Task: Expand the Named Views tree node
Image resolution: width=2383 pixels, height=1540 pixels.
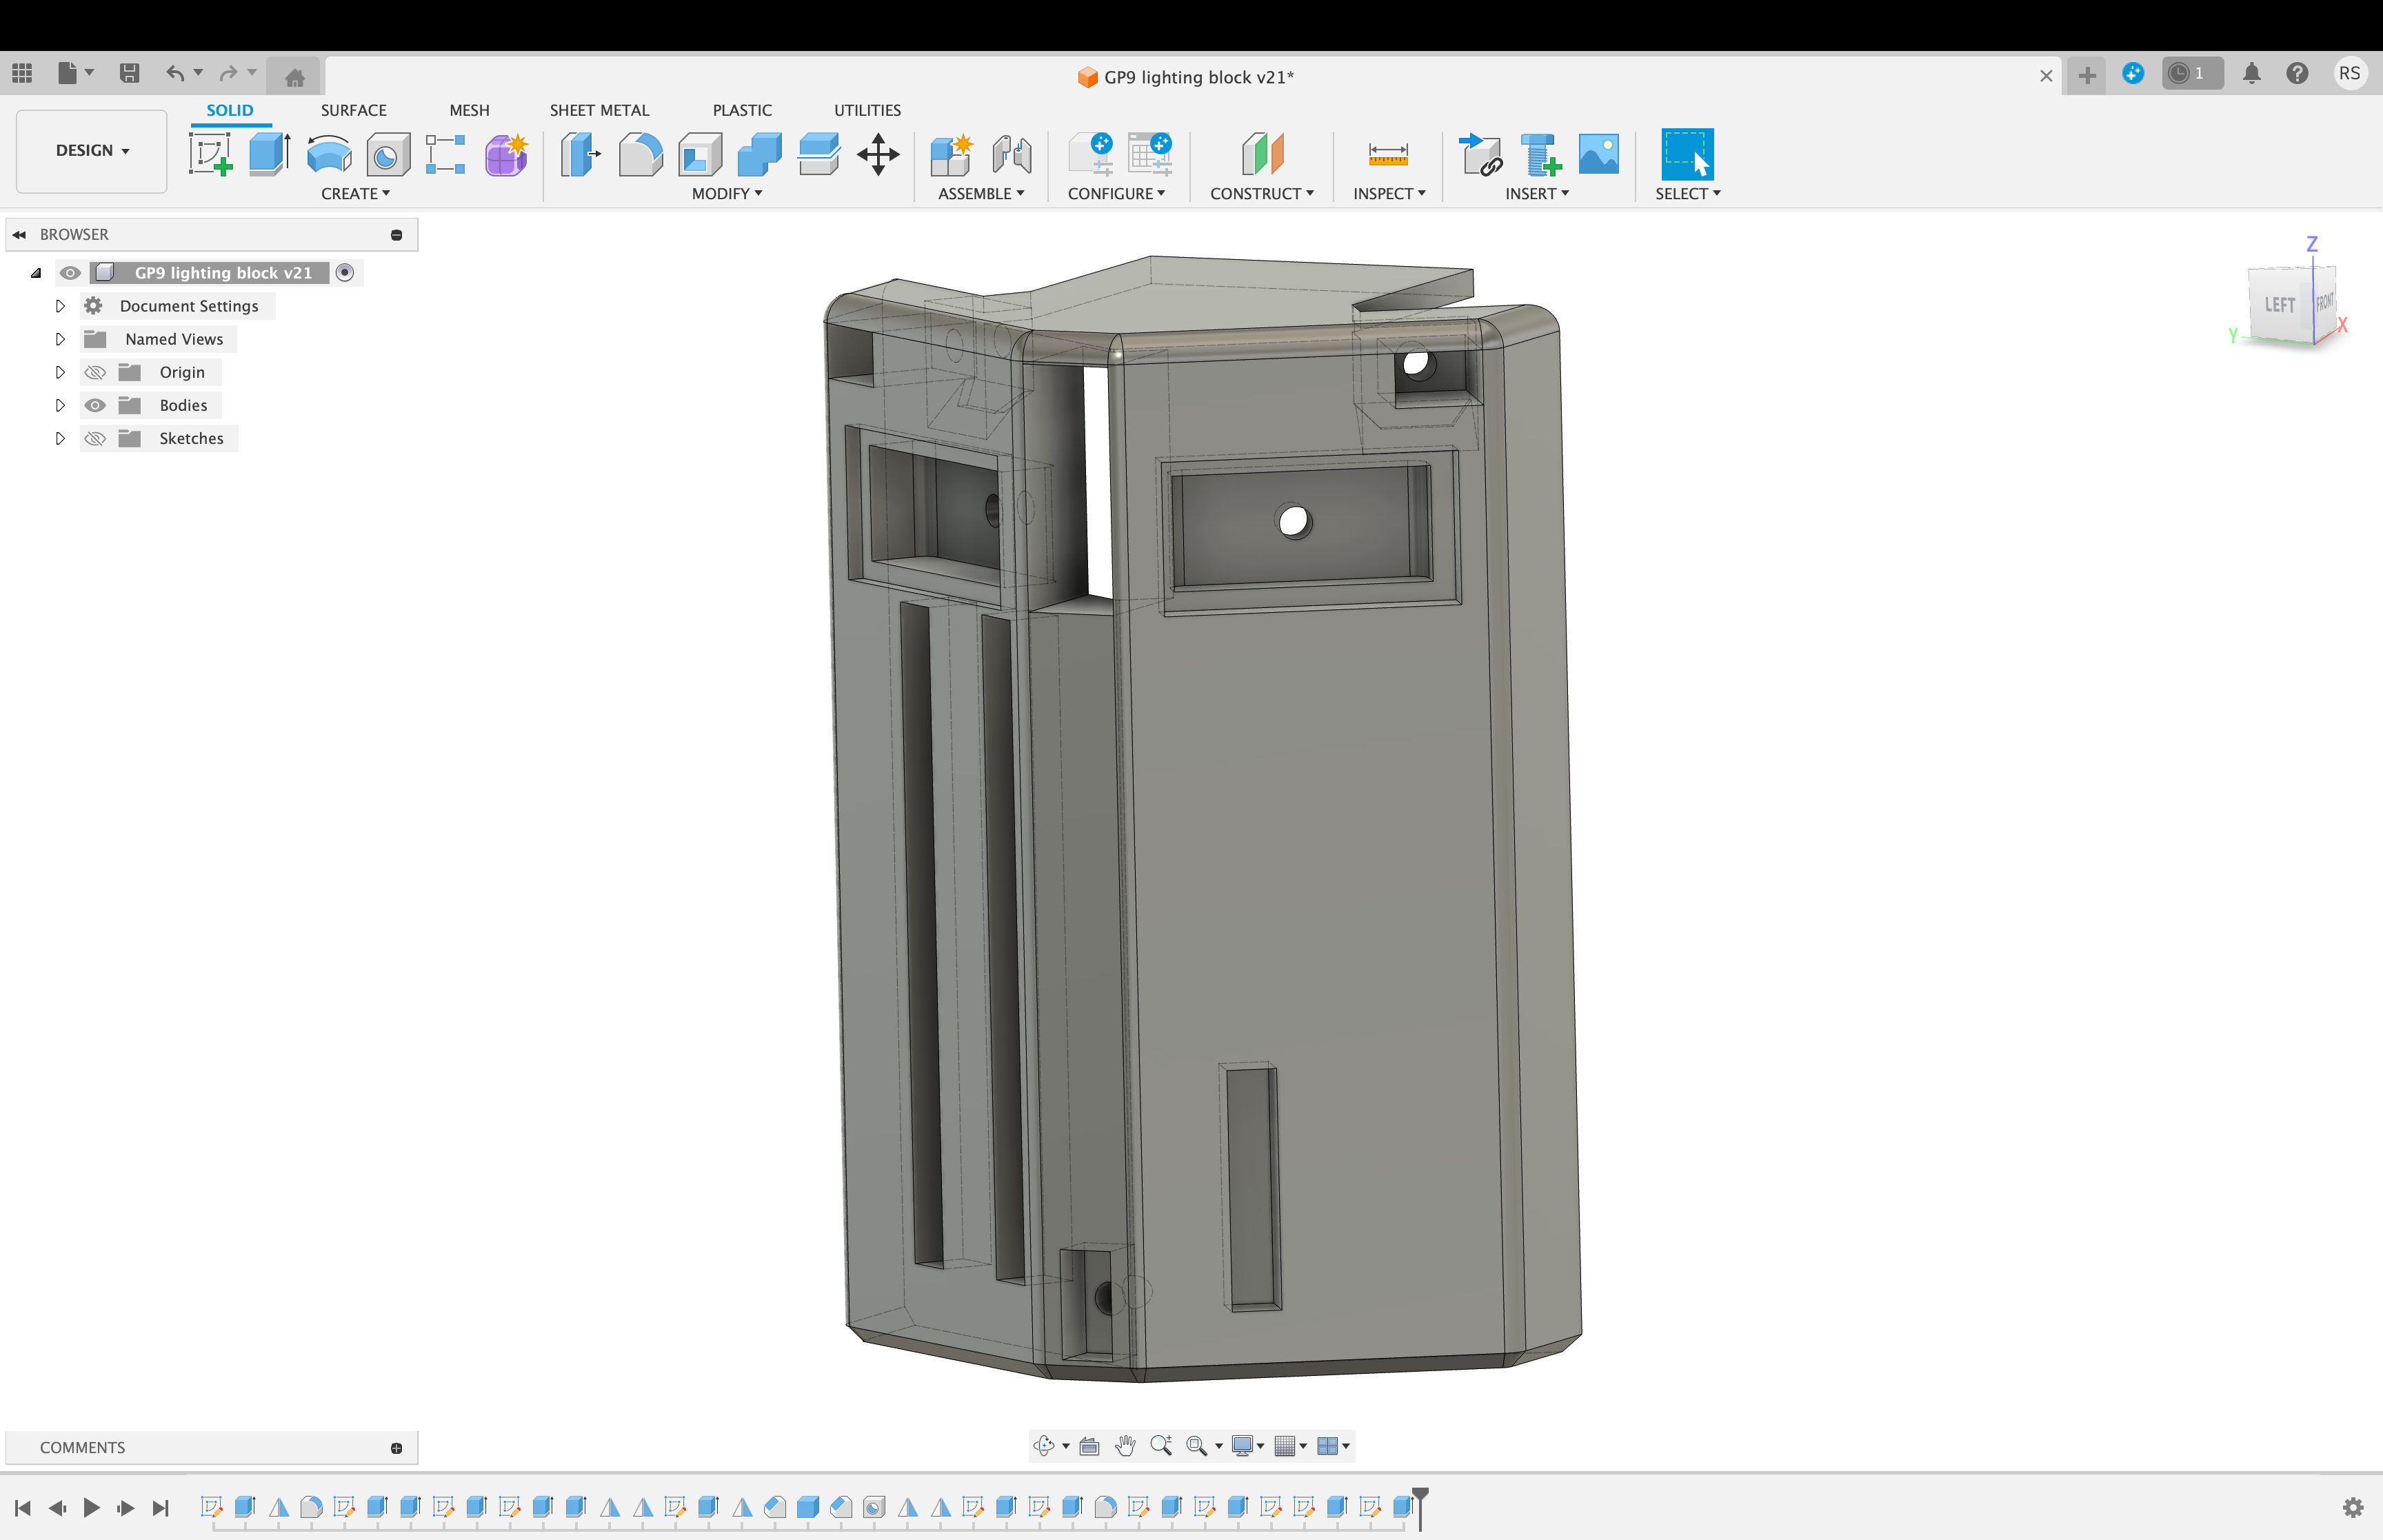Action: pos(60,339)
